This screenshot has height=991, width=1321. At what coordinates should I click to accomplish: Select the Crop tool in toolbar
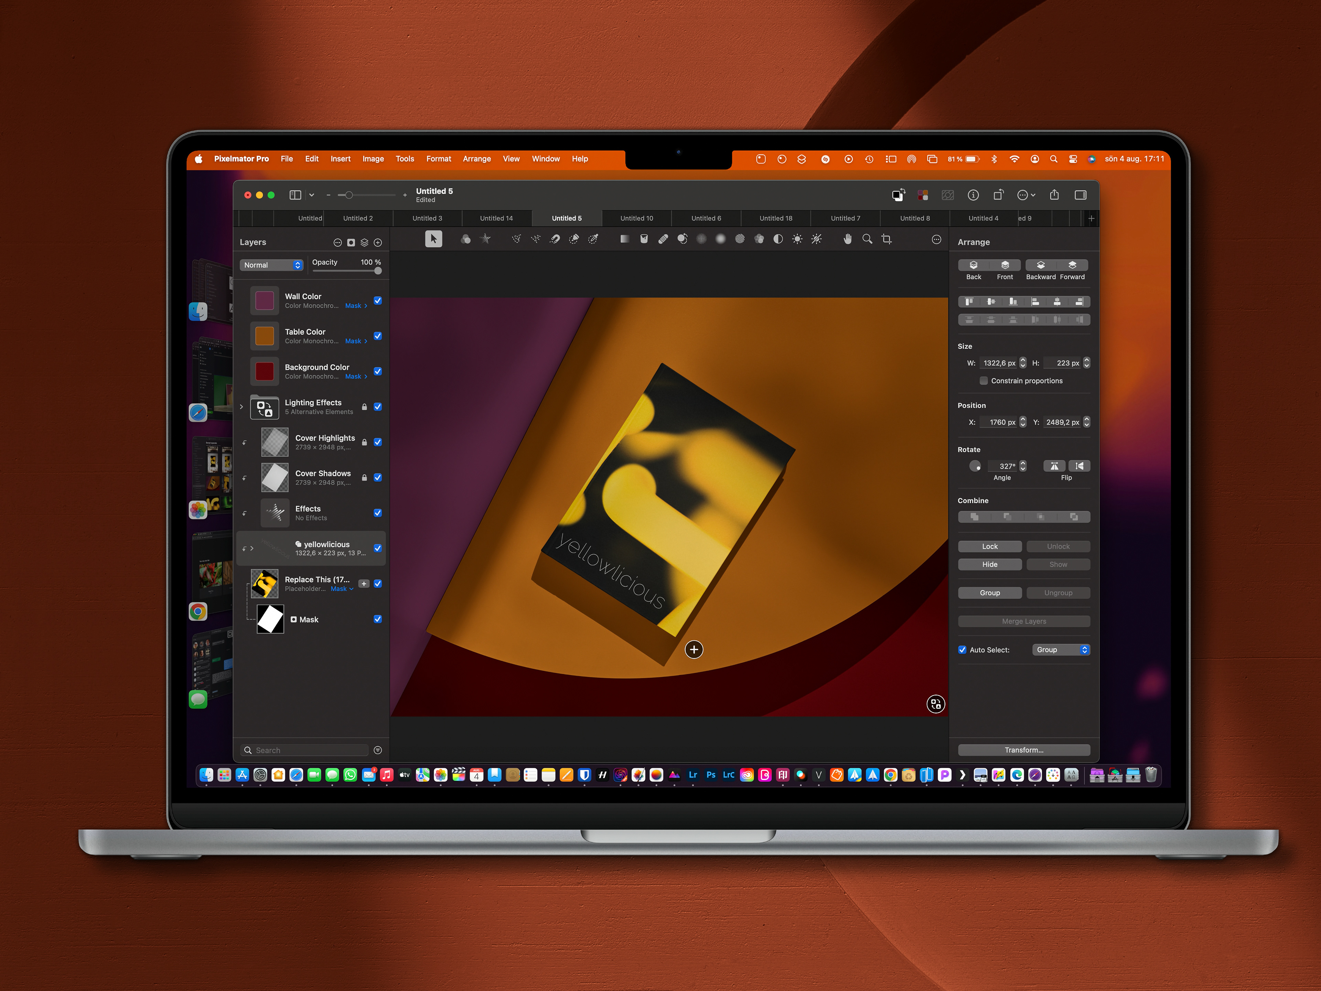(x=887, y=239)
